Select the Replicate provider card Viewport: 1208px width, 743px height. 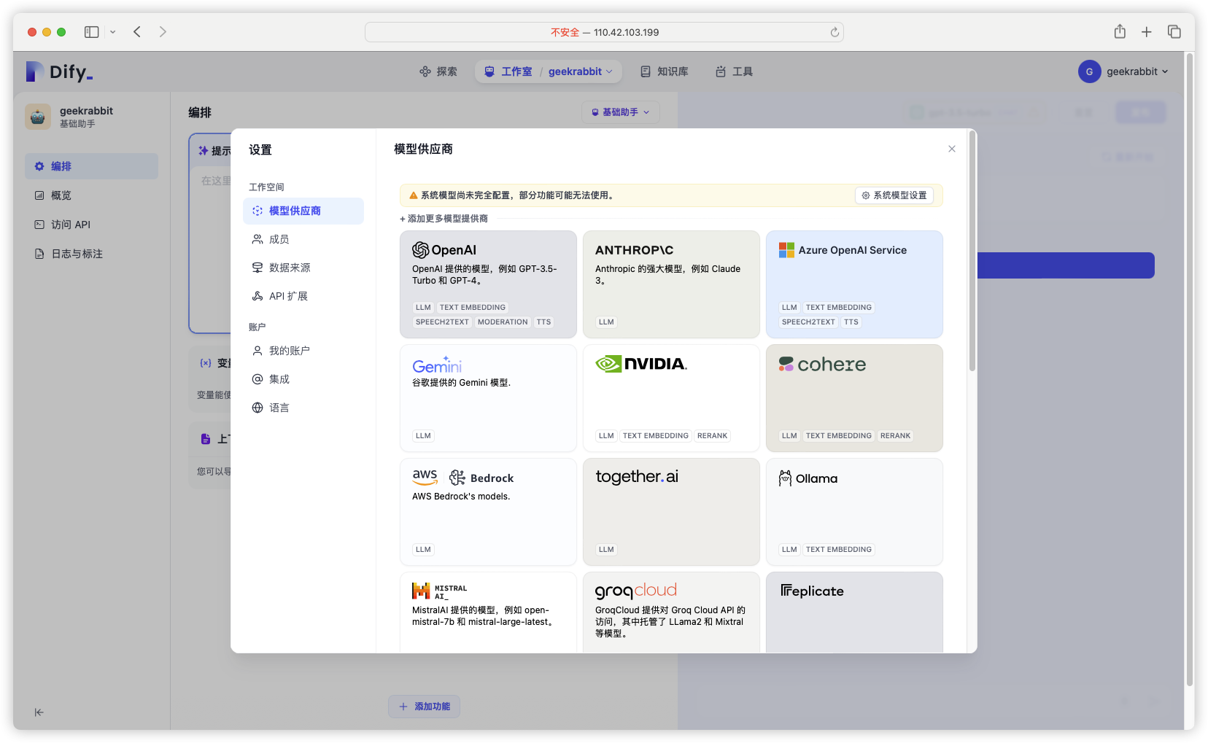[x=854, y=612]
